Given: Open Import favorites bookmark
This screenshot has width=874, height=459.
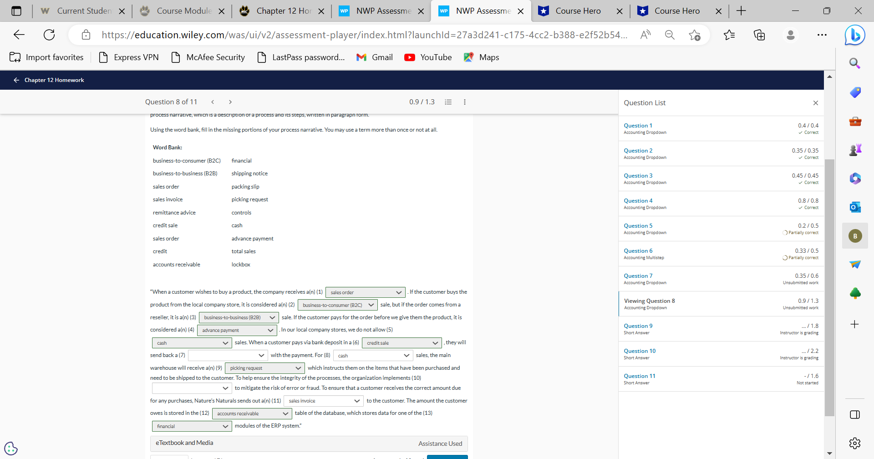Looking at the screenshot, I should [47, 57].
